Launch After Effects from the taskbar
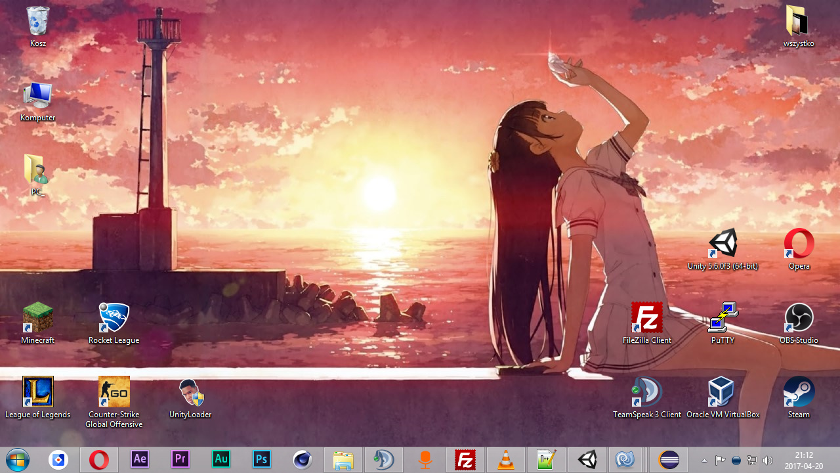840x473 pixels. 140,460
